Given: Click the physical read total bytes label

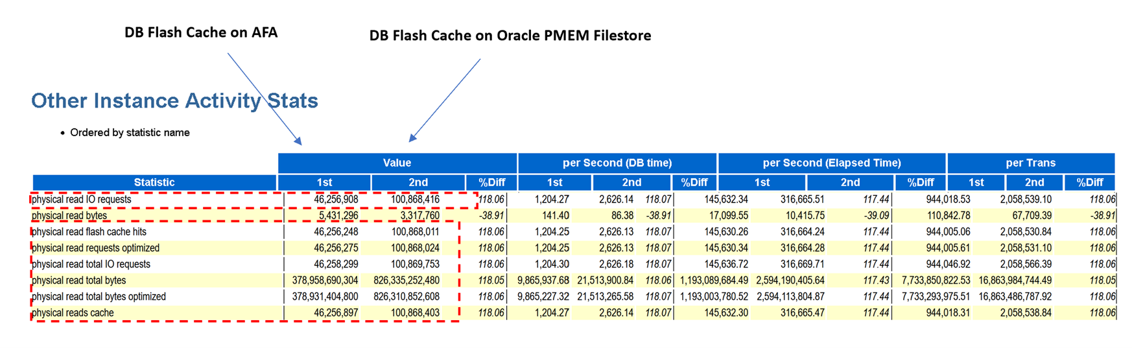Looking at the screenshot, I should [x=79, y=281].
